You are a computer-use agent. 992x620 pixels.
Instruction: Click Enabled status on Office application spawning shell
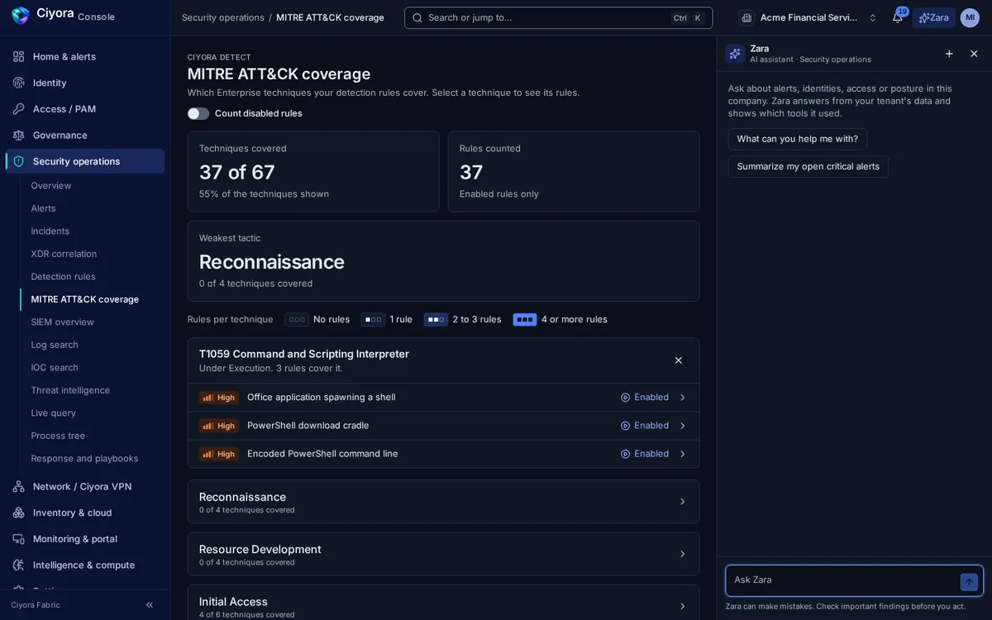645,398
